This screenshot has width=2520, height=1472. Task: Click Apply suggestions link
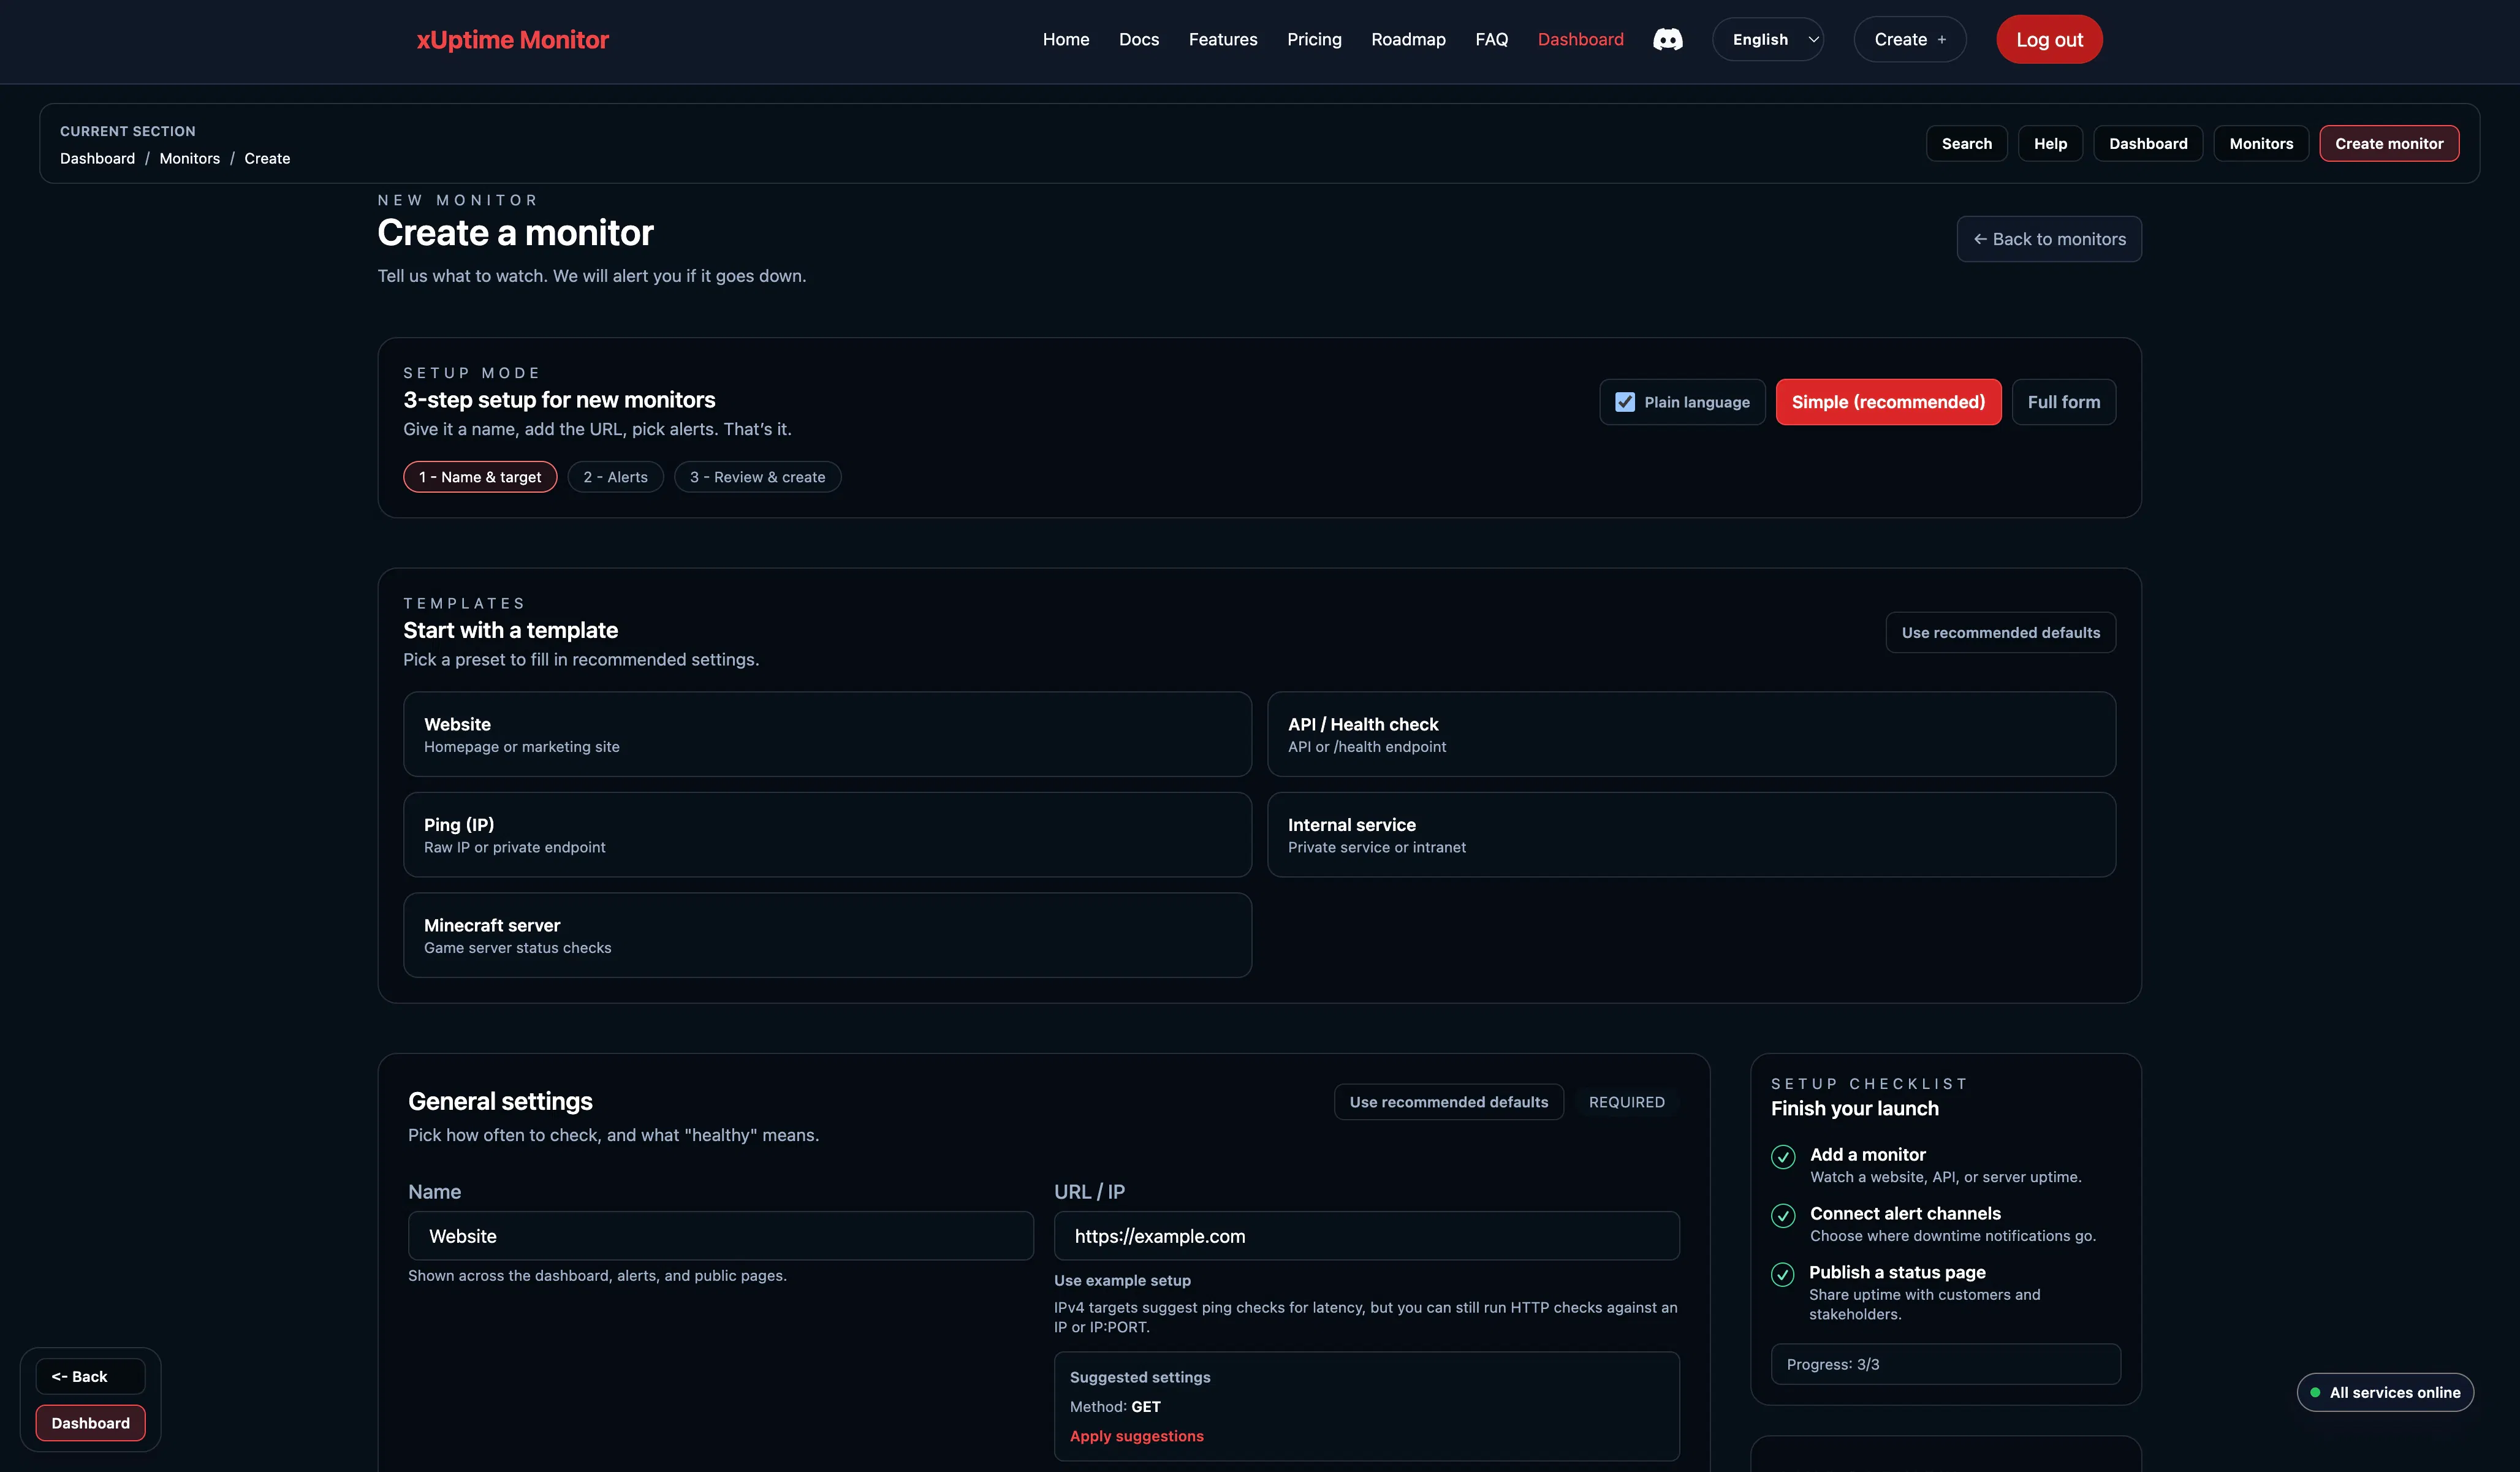[x=1136, y=1436]
